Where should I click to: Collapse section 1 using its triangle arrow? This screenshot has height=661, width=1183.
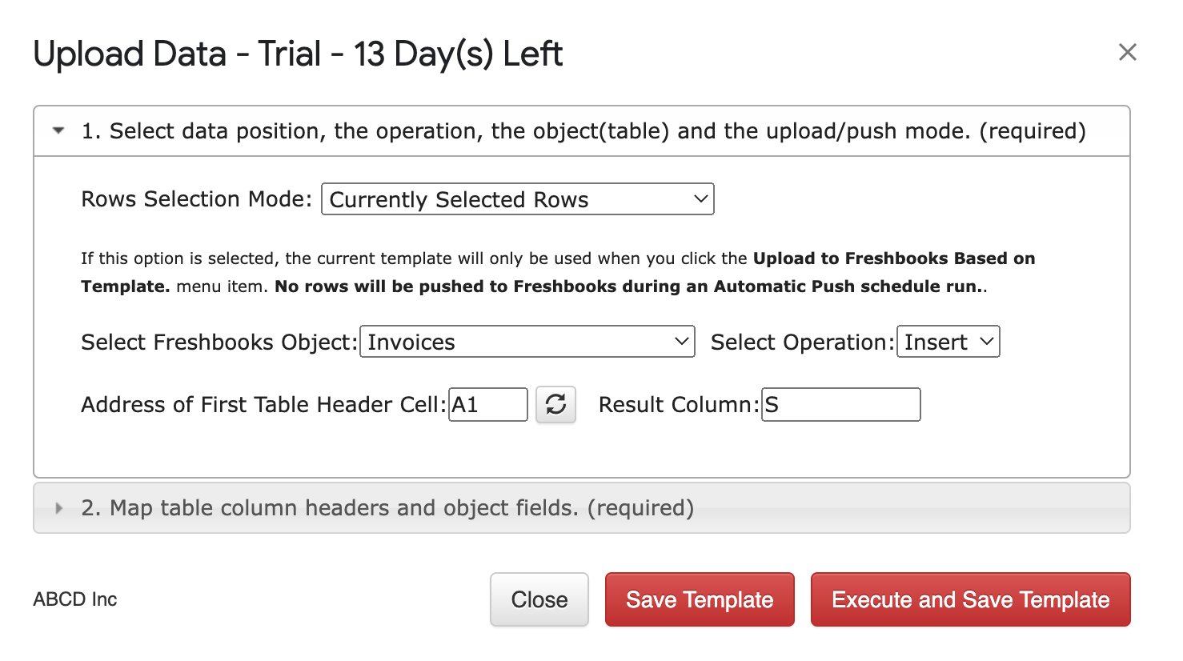58,130
